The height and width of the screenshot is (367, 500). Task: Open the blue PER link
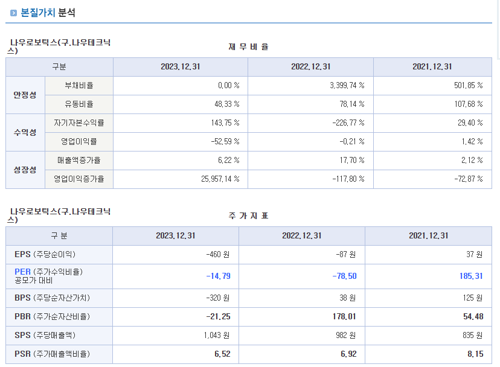(x=22, y=272)
